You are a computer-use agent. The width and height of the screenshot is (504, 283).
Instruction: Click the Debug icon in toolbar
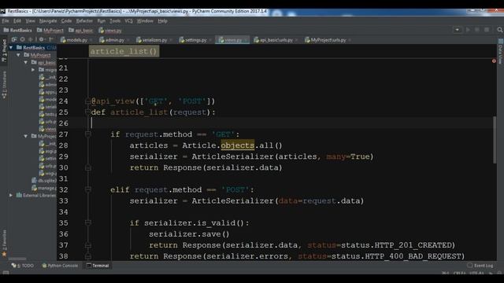pyautogui.click(x=477, y=30)
